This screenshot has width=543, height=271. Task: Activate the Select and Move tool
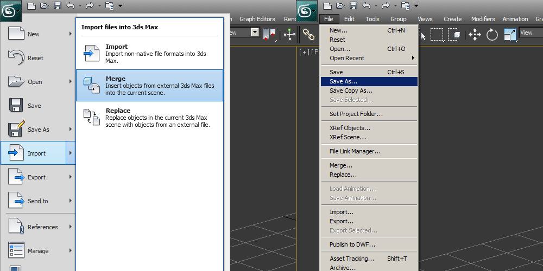475,35
